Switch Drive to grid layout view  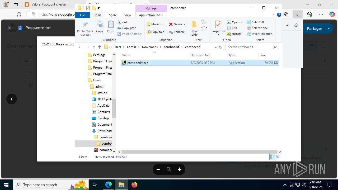coord(323,46)
